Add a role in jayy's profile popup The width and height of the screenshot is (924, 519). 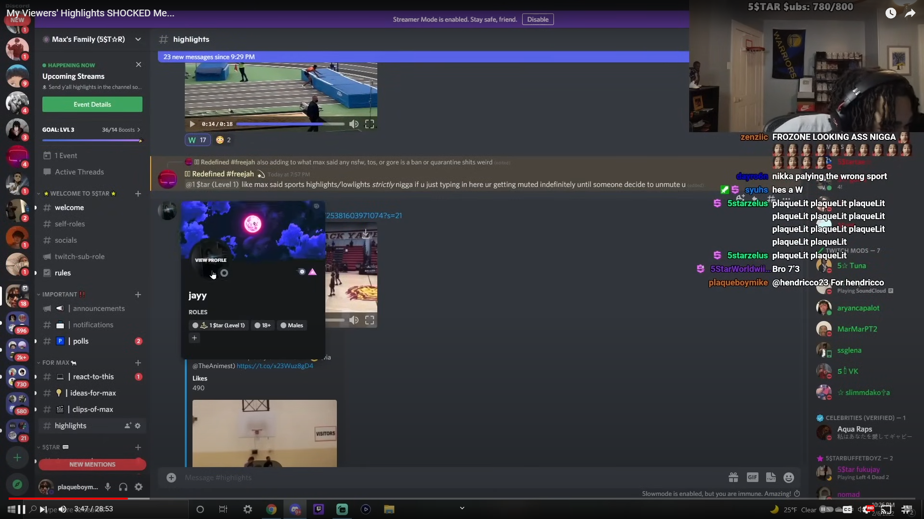point(194,338)
